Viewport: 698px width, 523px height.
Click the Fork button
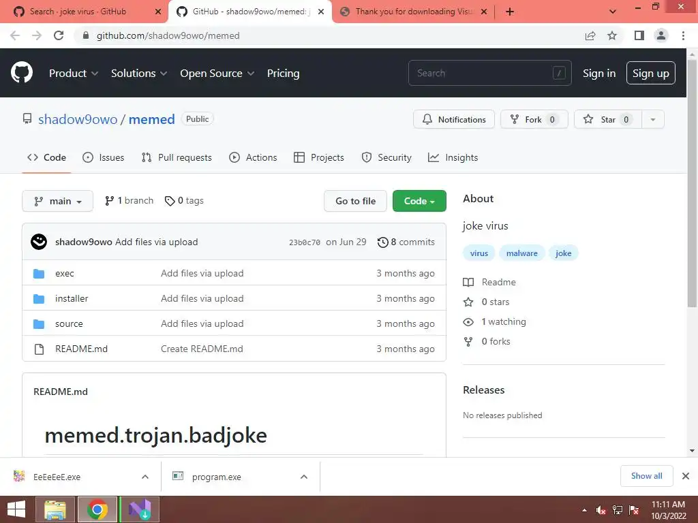[534, 120]
